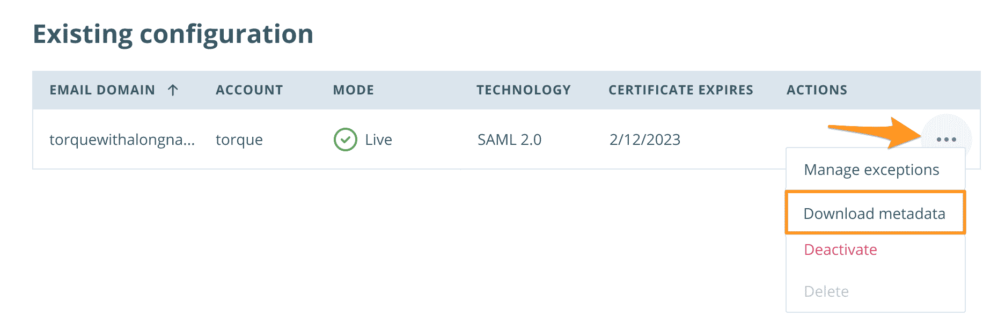Click the 2/12/2023 certificate expiry date
The width and height of the screenshot is (998, 323).
(644, 140)
